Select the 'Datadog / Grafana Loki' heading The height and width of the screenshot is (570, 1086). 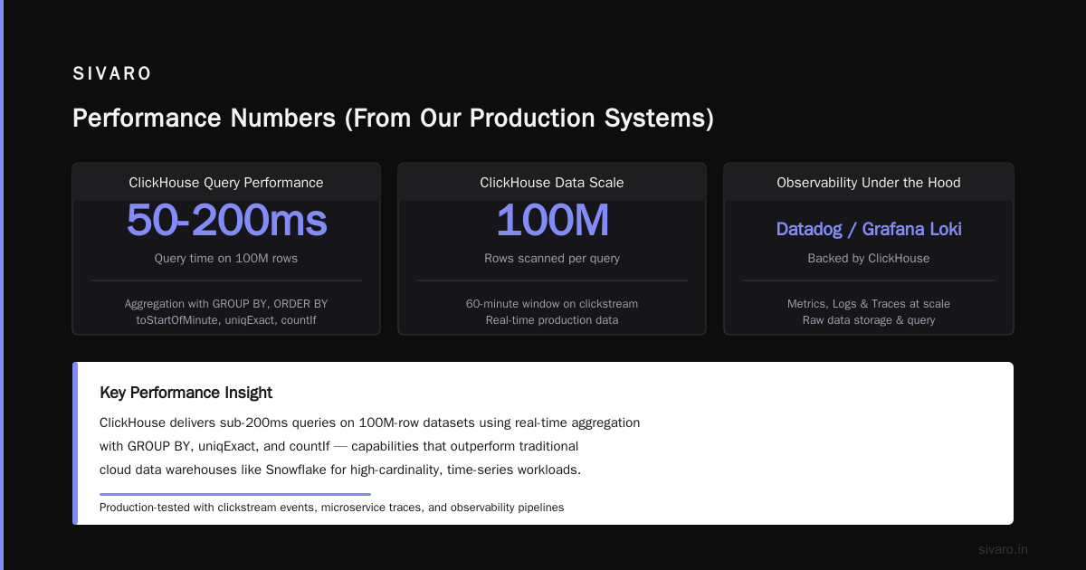[x=869, y=230]
